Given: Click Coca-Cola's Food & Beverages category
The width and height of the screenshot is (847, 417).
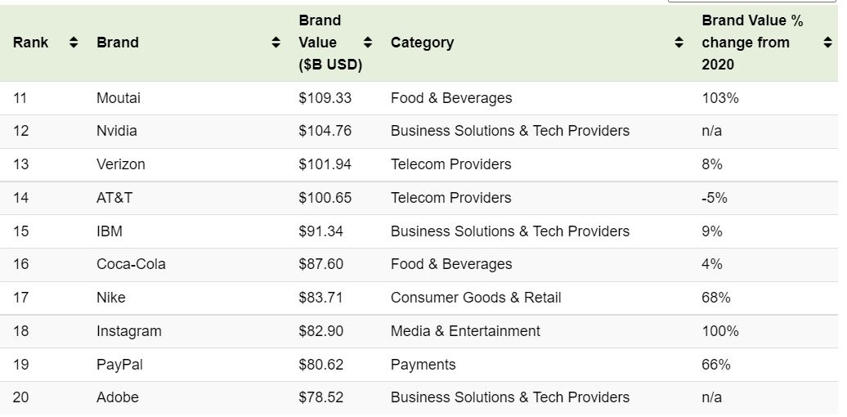Looking at the screenshot, I should [x=451, y=264].
